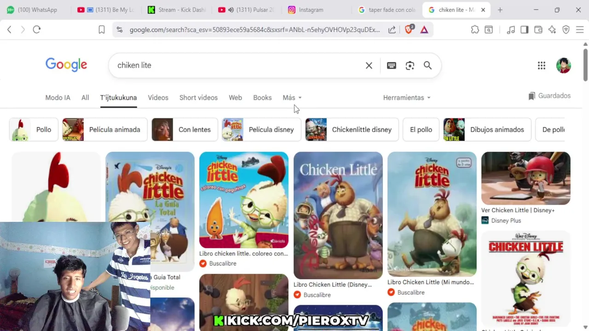Bookmark this page with bookmark icon
589x331 pixels.
tap(102, 29)
